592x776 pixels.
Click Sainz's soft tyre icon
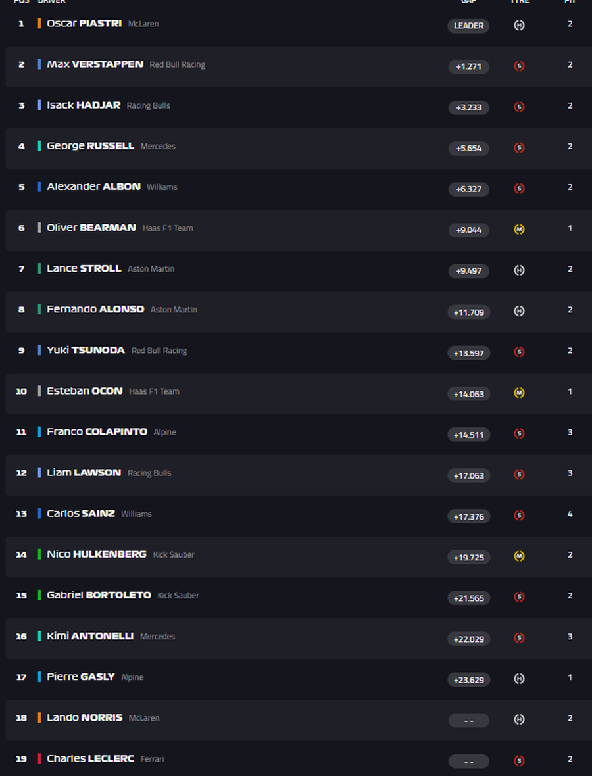click(x=519, y=516)
